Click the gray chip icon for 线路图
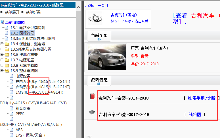The height and width of the screenshot is (138, 220). (92, 112)
